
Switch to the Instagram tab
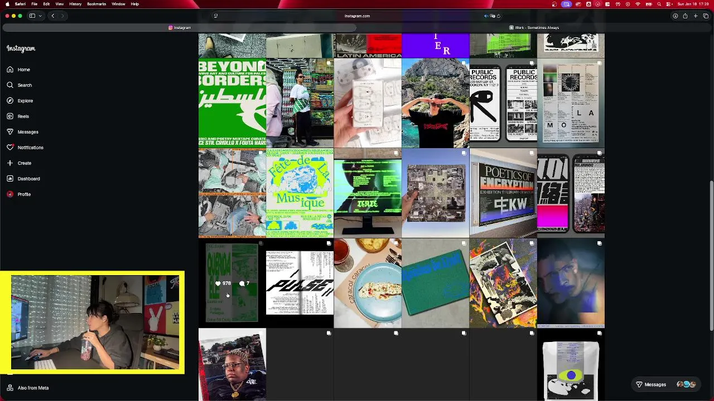click(x=180, y=27)
